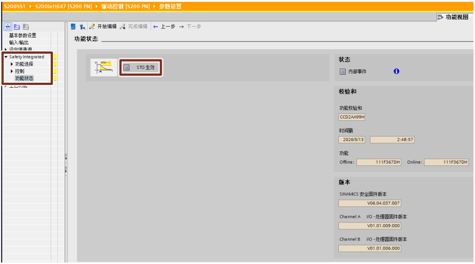Click Channel B version V01.01.006.000
Image resolution: width=475 pixels, height=264 pixels.
(x=369, y=248)
